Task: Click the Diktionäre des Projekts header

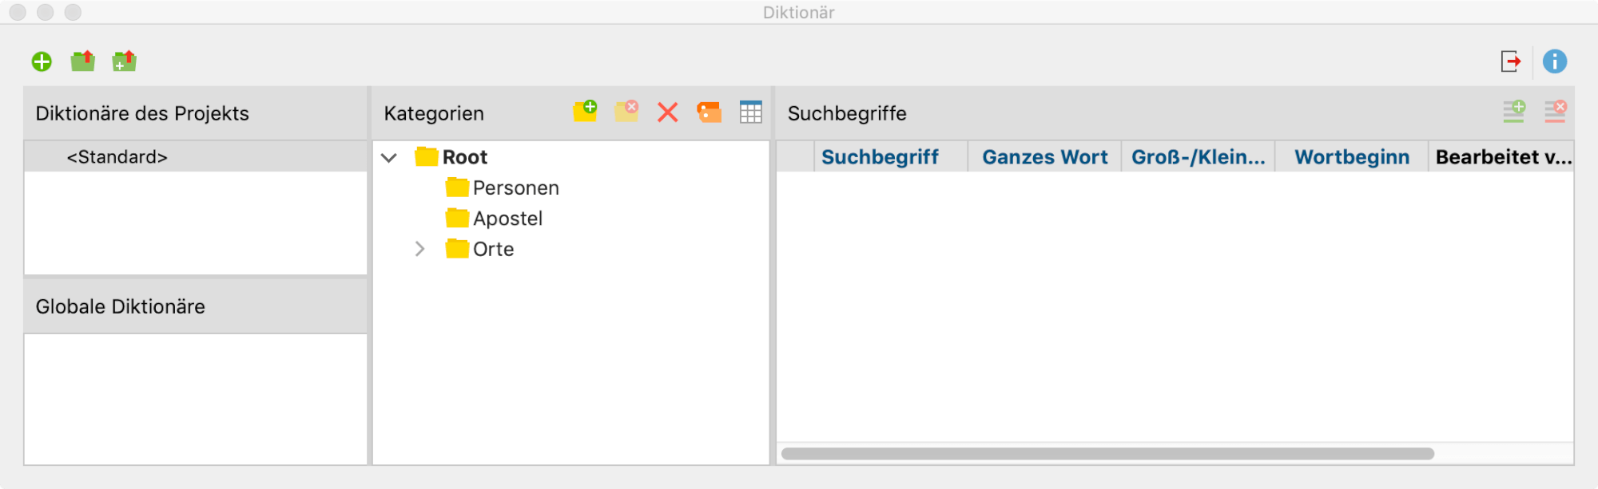Action: 196,113
